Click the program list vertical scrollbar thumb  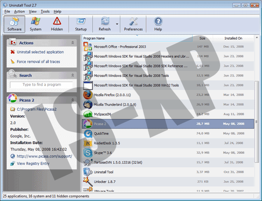pos(256,122)
